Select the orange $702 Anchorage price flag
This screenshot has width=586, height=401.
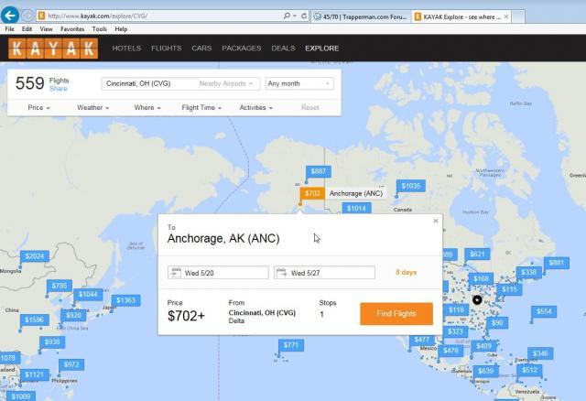pyautogui.click(x=312, y=193)
